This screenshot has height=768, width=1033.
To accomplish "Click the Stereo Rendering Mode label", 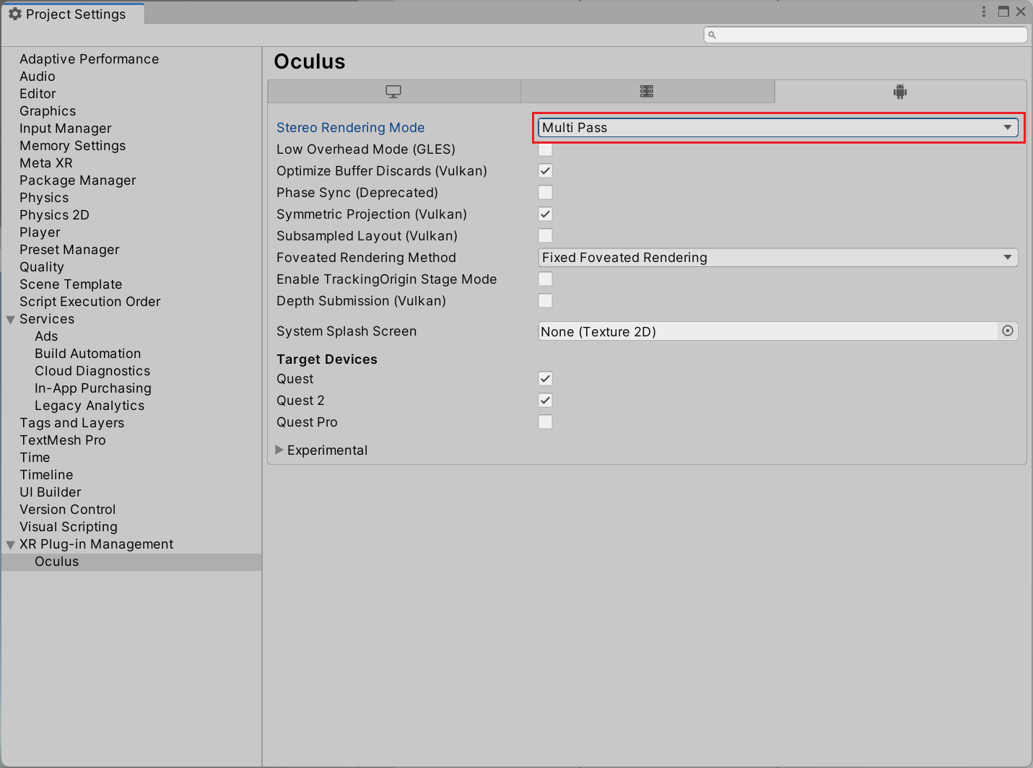I will pyautogui.click(x=351, y=128).
